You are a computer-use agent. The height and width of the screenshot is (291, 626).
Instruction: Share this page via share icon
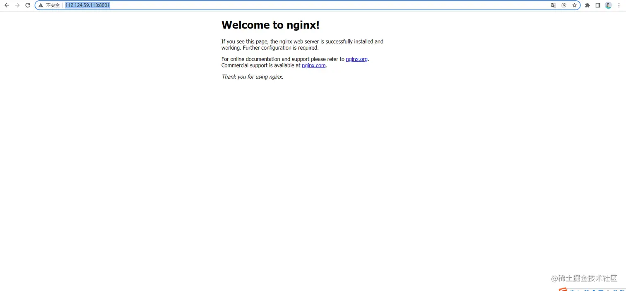[564, 5]
